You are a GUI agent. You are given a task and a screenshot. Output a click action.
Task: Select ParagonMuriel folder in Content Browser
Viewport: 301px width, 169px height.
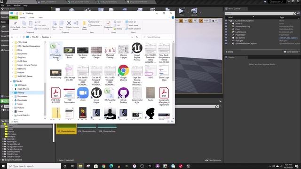click(x=13, y=144)
